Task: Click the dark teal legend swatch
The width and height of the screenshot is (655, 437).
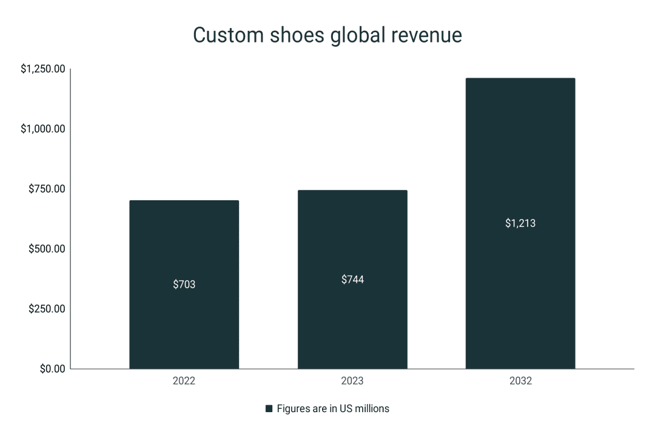Action: pos(268,408)
